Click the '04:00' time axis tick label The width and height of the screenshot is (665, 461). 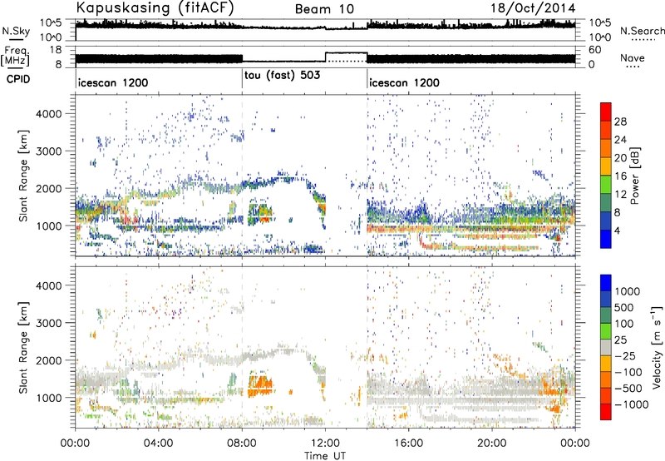click(159, 444)
